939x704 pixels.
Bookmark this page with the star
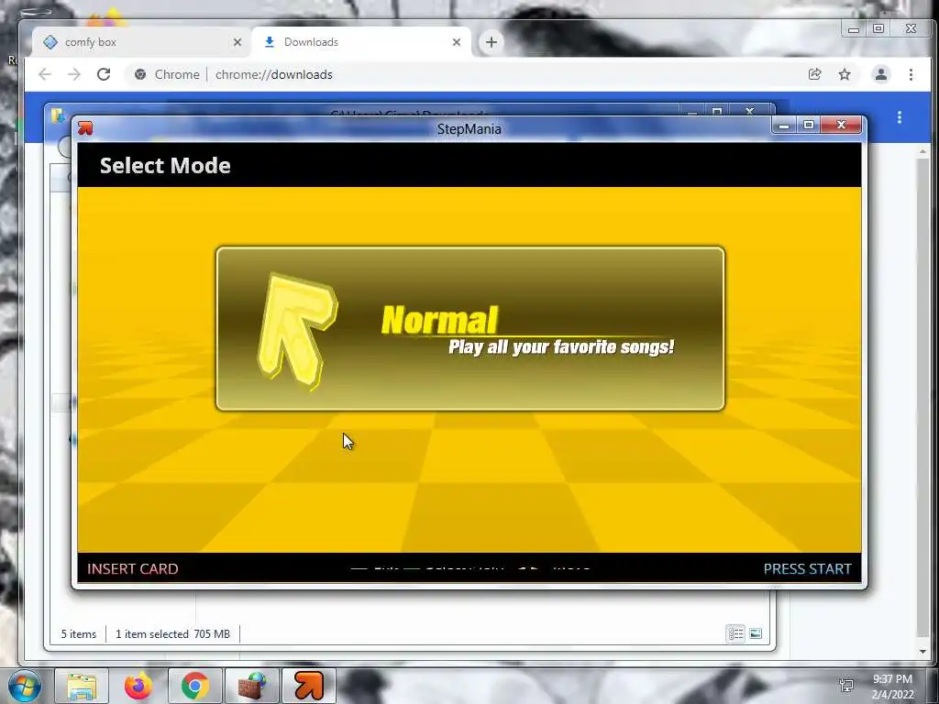coord(845,74)
